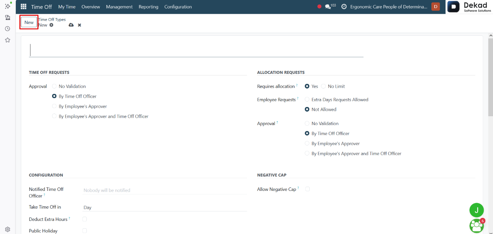Show help tooltip for Notified Time Off Officer
493x234 pixels.
click(44, 195)
